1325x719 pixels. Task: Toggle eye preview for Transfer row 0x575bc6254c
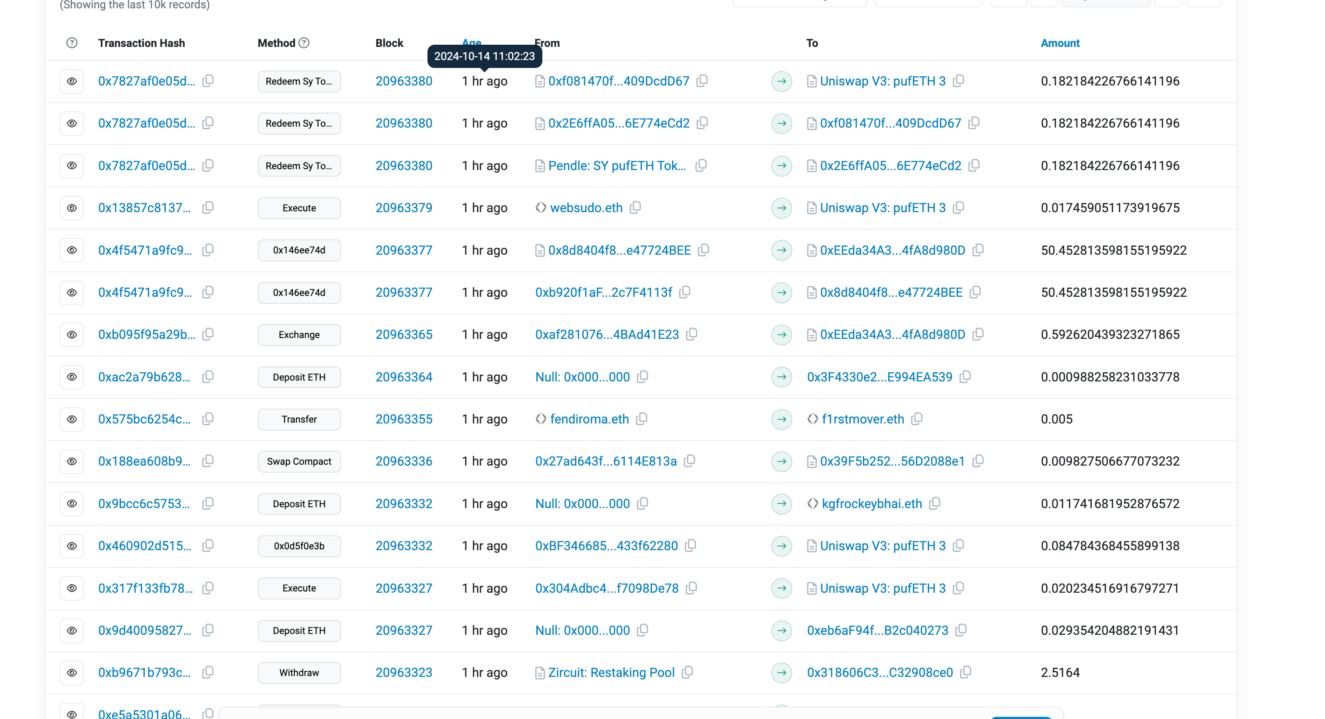click(x=72, y=419)
